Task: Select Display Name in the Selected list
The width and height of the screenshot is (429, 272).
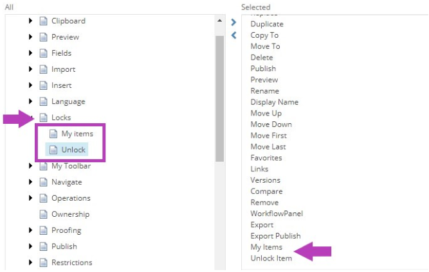Action: 274,102
